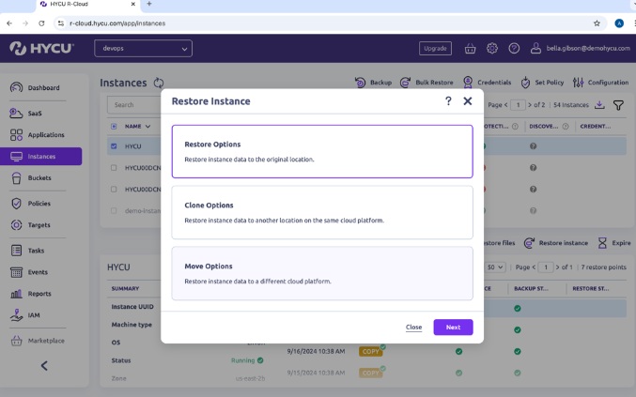The height and width of the screenshot is (397, 636).
Task: Click the filter funnel icon above instances table
Action: [x=618, y=105]
